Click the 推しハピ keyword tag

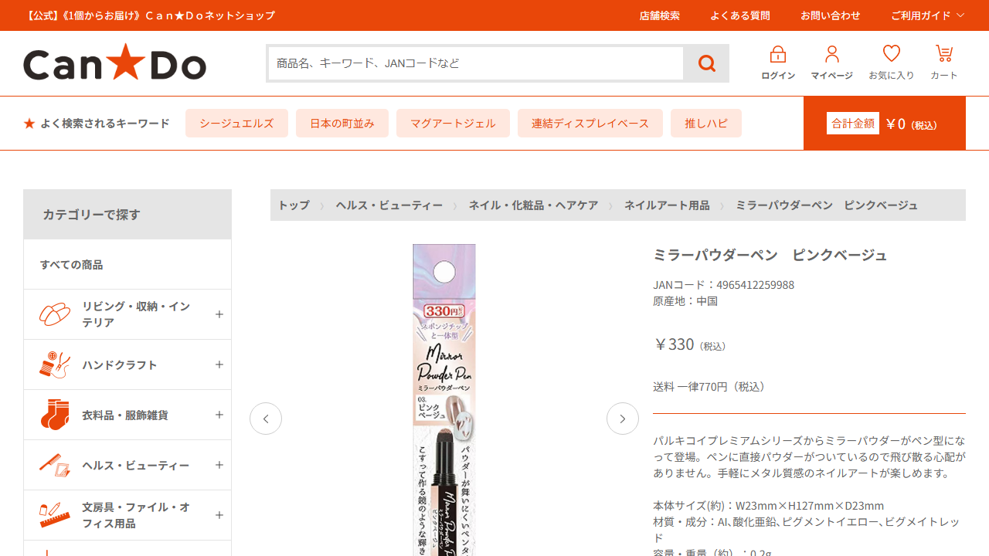706,124
